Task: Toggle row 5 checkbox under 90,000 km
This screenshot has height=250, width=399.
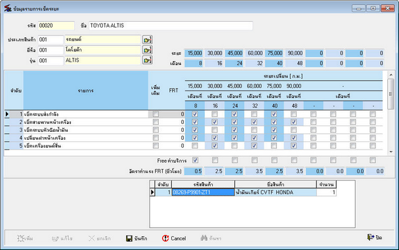Action: click(293, 146)
